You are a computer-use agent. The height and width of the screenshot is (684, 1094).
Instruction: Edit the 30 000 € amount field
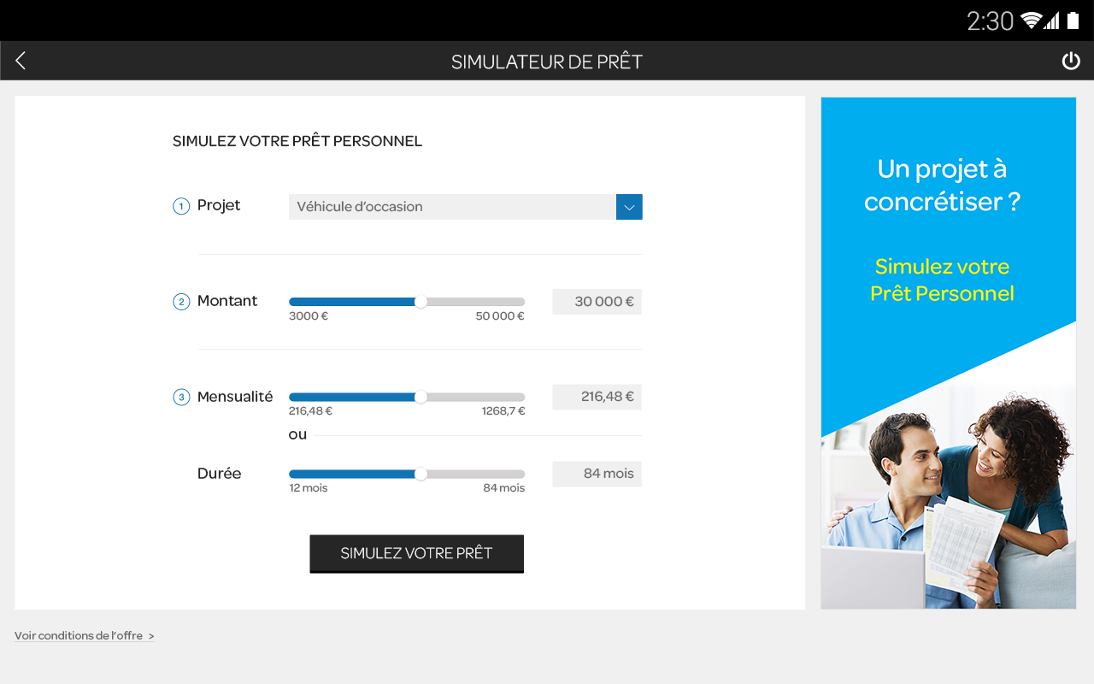pos(597,302)
